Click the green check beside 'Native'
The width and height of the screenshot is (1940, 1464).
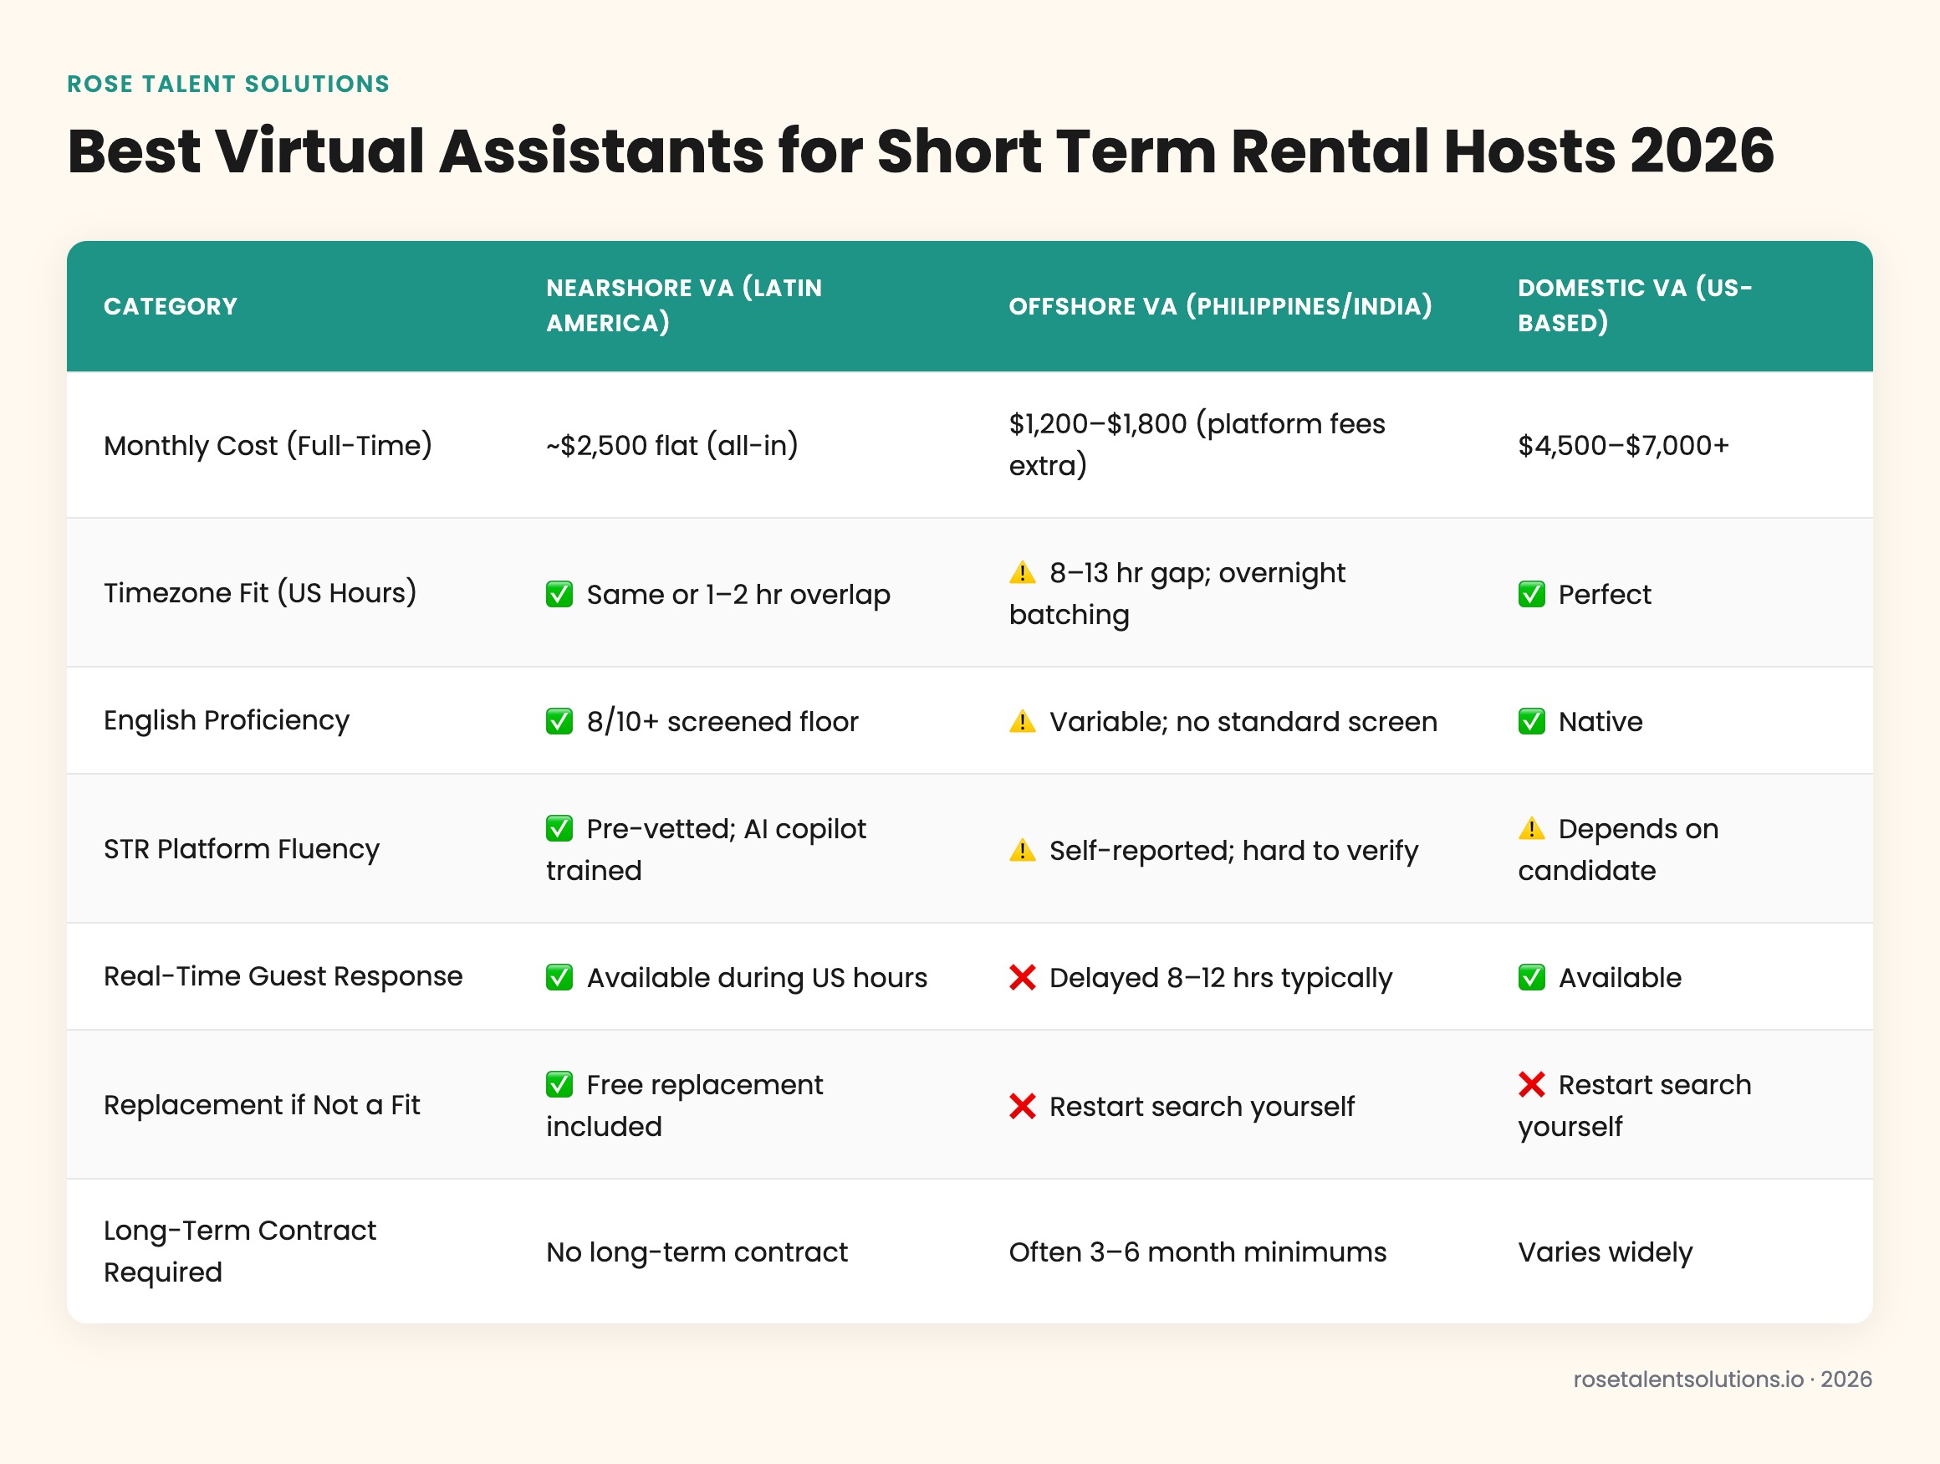point(1531,721)
